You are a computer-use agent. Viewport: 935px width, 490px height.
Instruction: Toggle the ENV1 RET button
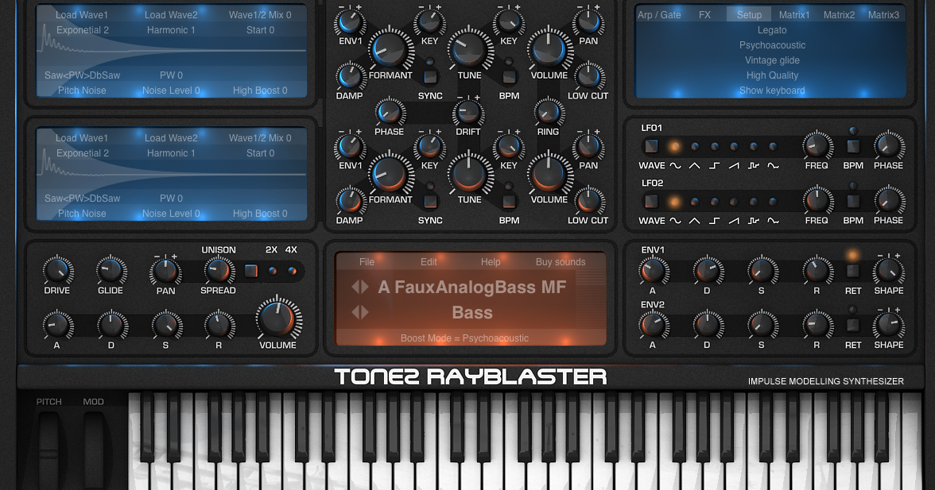pos(853,271)
